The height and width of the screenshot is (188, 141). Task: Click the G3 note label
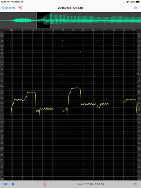pos(2,103)
